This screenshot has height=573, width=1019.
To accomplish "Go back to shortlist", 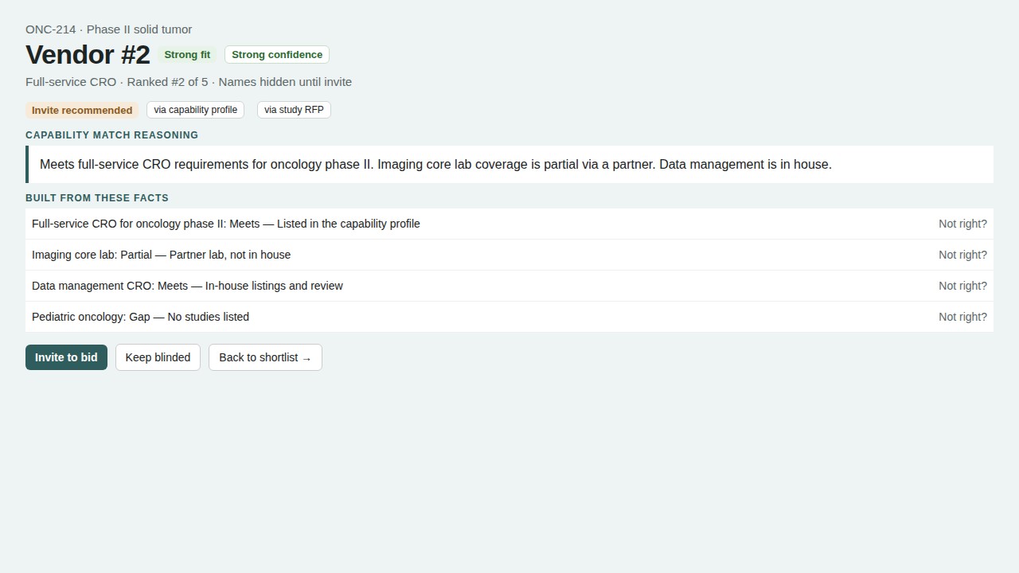I will [265, 357].
